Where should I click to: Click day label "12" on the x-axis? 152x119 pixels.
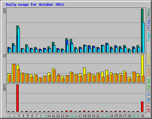click(x=58, y=116)
